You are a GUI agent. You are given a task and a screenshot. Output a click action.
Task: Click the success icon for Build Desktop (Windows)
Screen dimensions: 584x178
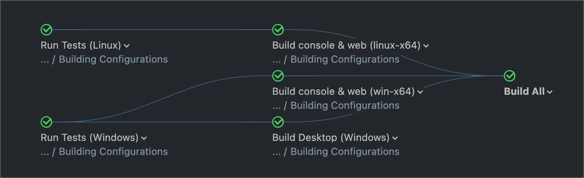pos(278,122)
